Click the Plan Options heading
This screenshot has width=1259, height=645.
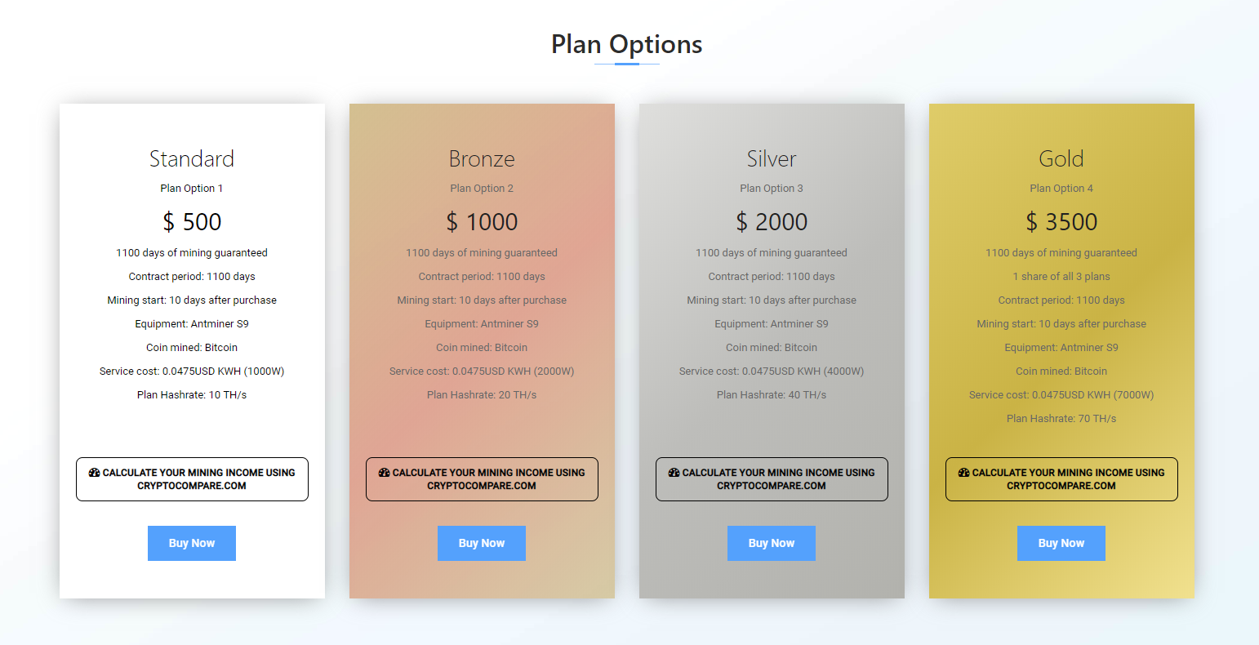tap(626, 44)
